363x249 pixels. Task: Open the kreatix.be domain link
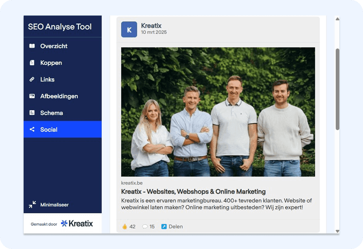coord(132,183)
